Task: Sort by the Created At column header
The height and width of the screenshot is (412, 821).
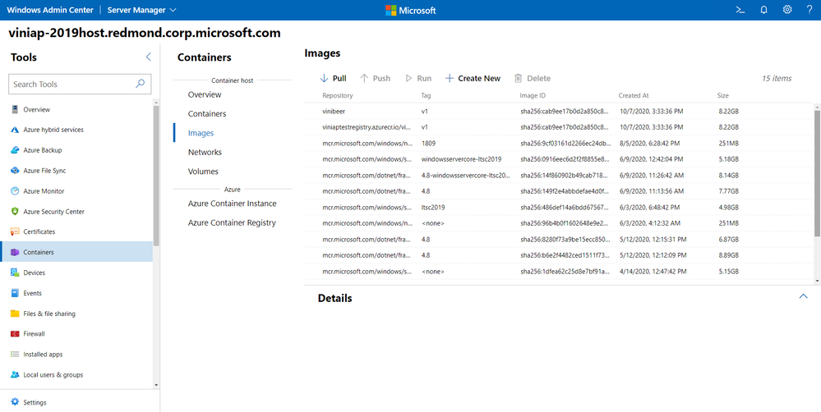Action: pyautogui.click(x=634, y=96)
